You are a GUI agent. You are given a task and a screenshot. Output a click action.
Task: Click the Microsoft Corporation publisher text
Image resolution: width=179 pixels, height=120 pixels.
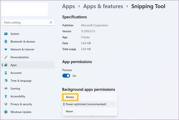click(x=94, y=25)
